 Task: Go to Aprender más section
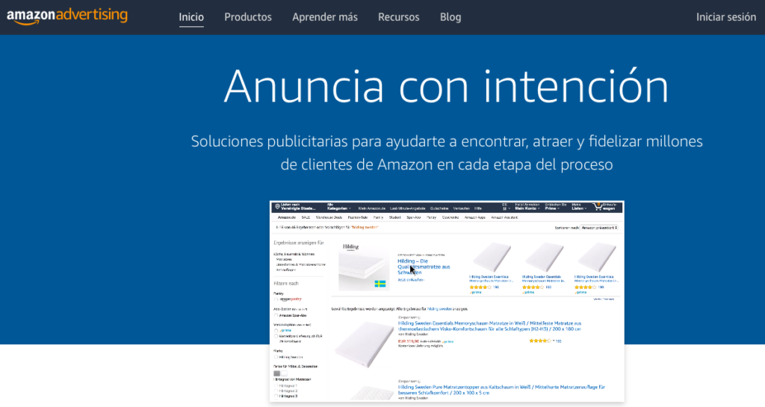(x=325, y=16)
